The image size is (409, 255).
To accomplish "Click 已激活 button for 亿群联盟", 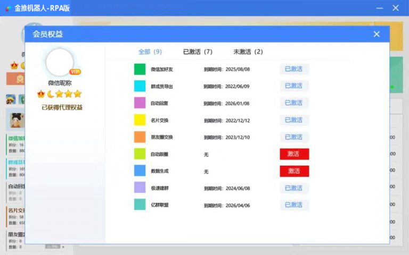I will click(x=295, y=205).
